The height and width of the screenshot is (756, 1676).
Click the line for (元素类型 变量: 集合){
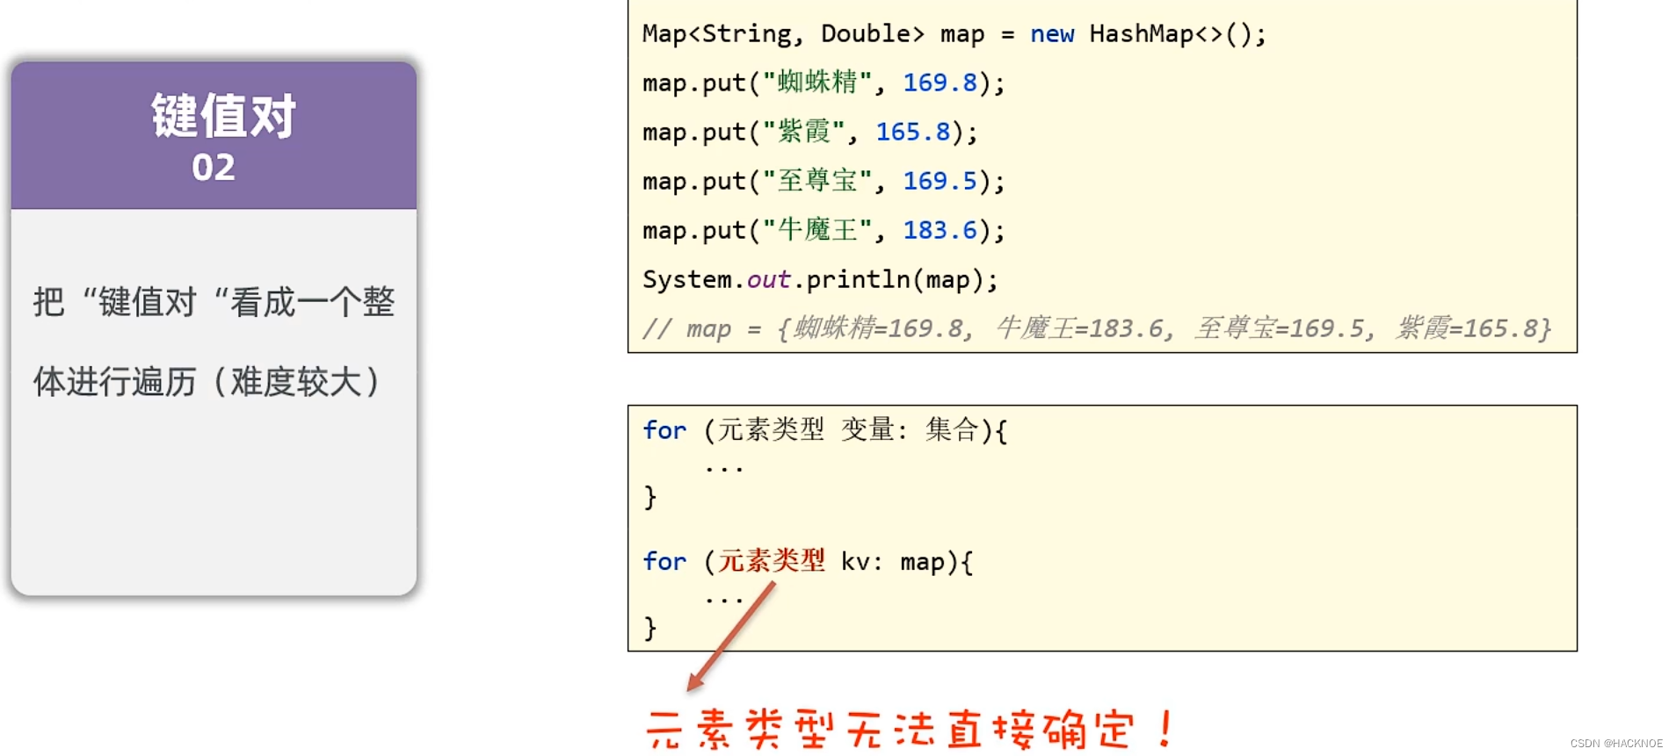[x=825, y=430]
